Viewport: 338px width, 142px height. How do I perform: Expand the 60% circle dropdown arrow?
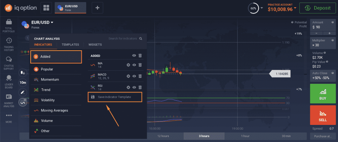262,8
